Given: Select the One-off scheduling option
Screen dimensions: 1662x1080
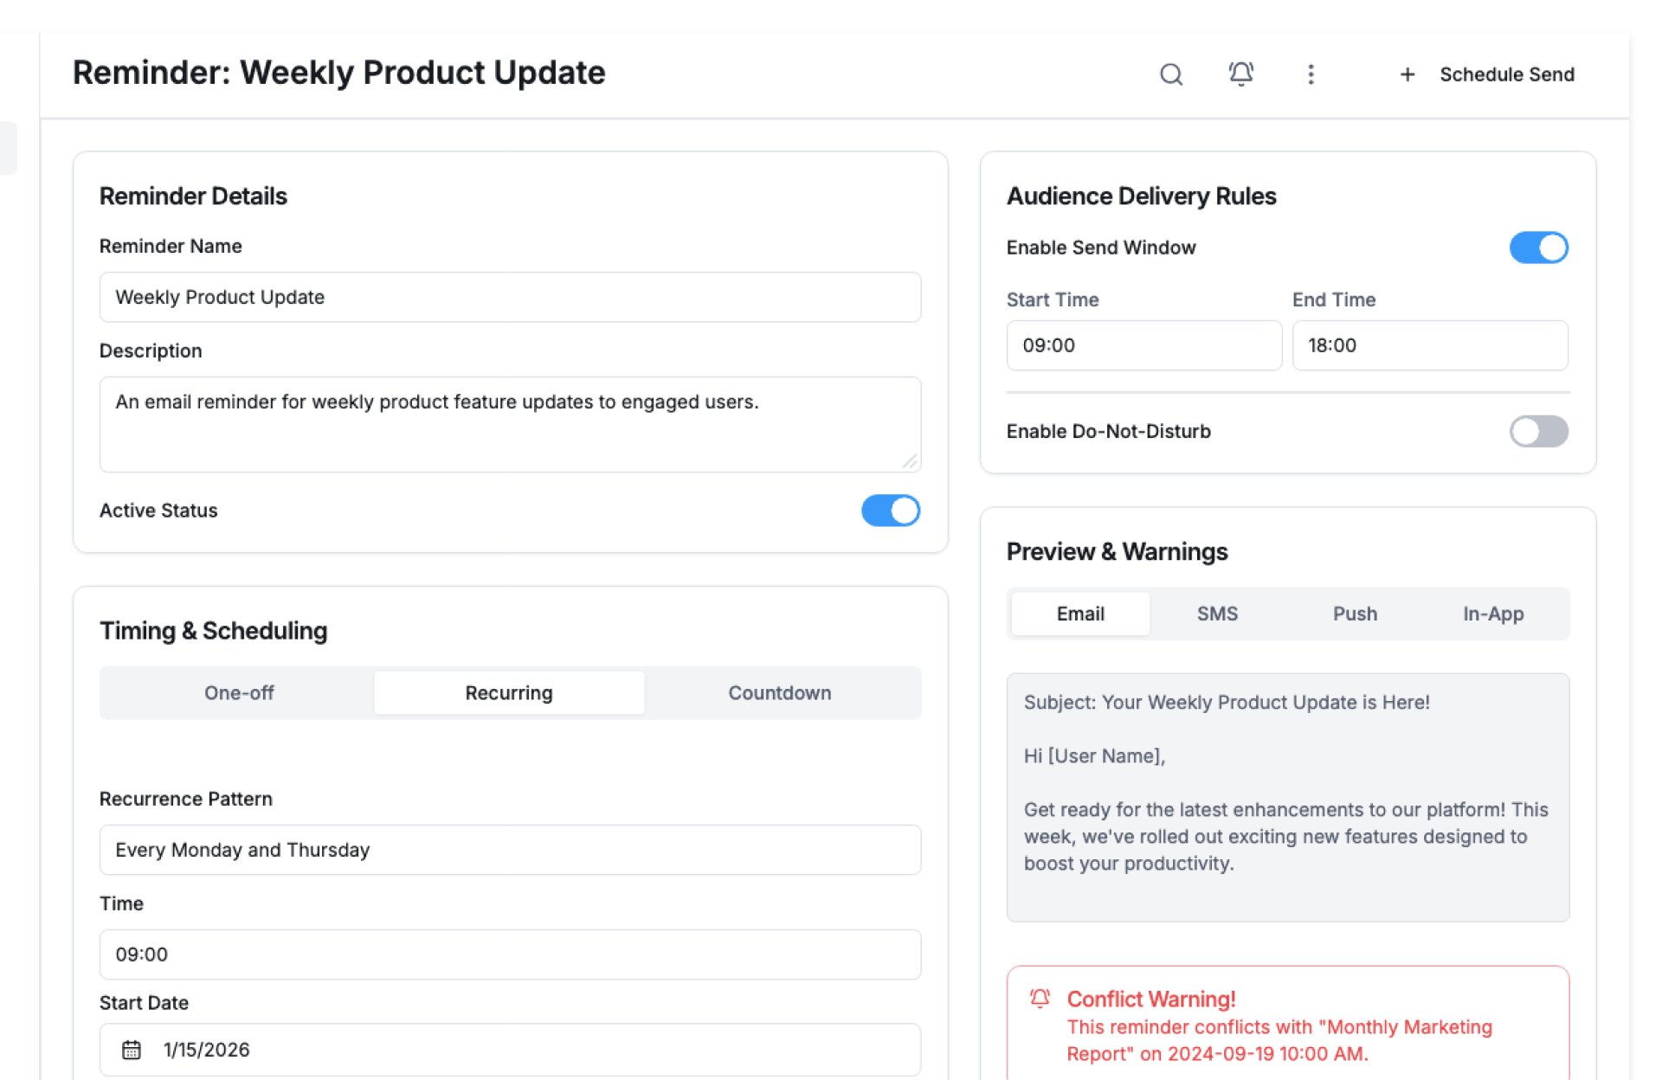Looking at the screenshot, I should (x=239, y=693).
